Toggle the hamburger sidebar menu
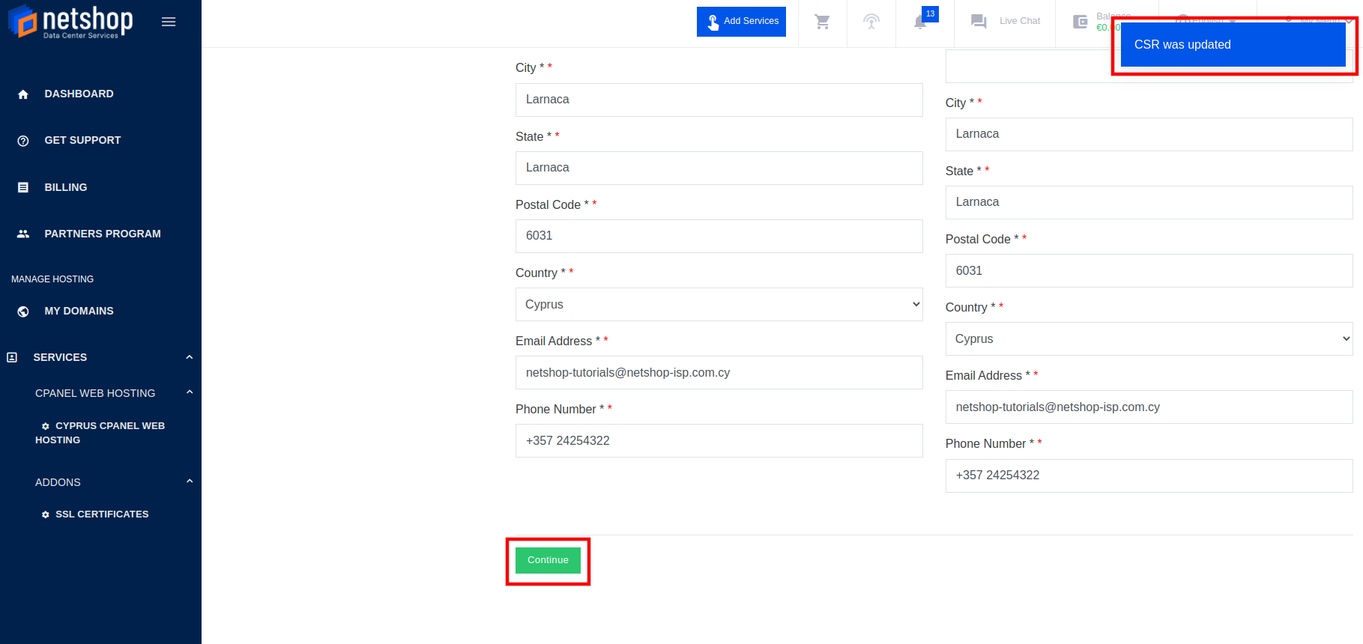Image resolution: width=1363 pixels, height=644 pixels. (169, 22)
